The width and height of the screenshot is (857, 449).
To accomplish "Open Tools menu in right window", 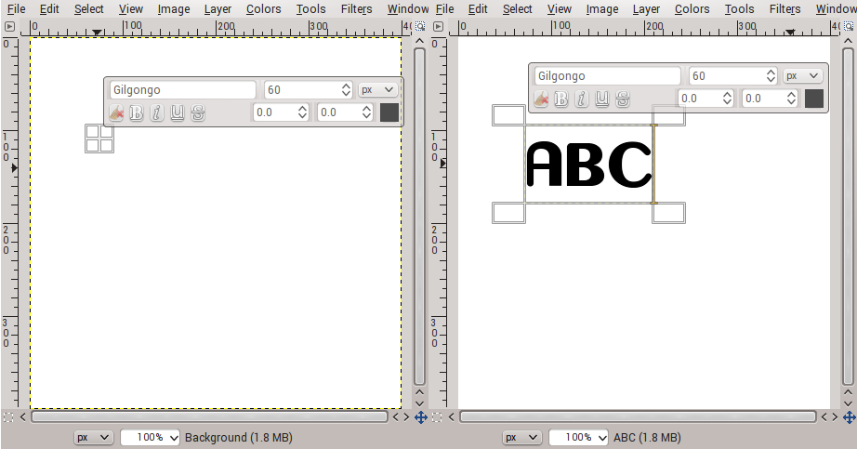I will tap(740, 8).
